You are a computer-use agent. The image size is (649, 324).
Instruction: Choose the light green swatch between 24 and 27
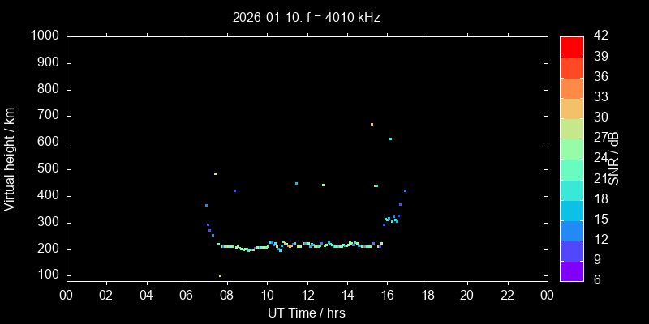tap(571, 148)
